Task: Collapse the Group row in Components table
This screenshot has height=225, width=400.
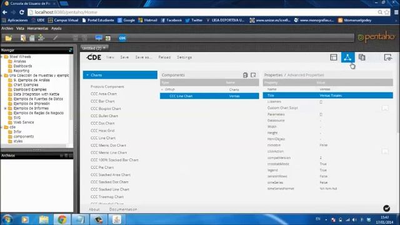Action: click(x=162, y=89)
